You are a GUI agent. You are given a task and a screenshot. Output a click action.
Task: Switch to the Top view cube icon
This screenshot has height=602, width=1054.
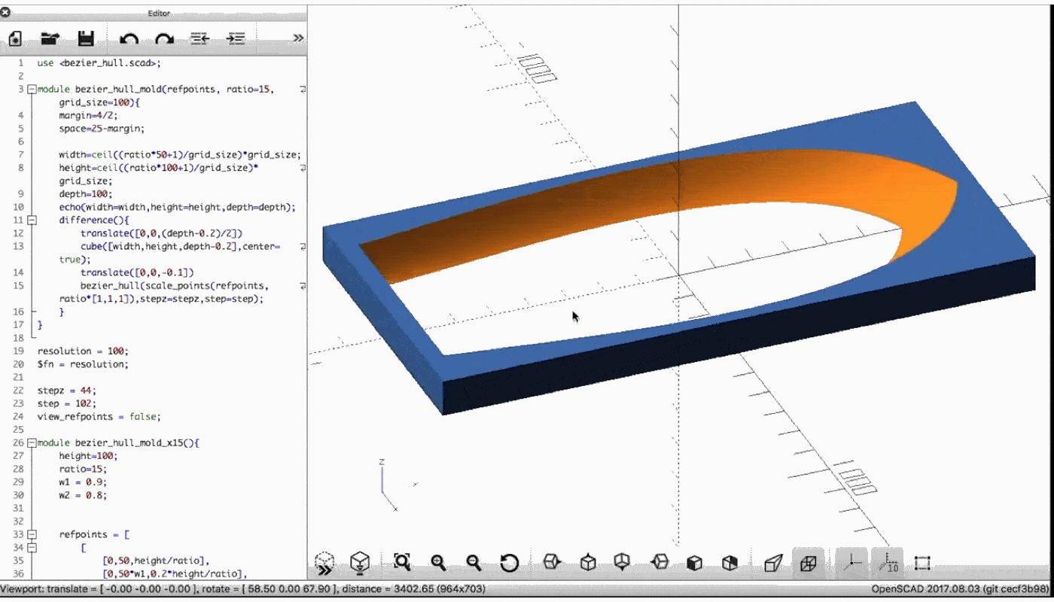pos(588,562)
